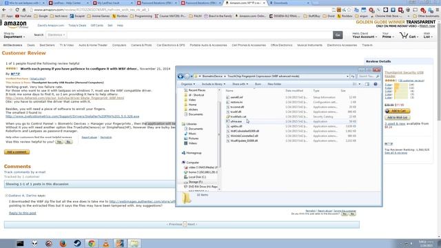Select Pictures library in navigation pane

[x=192, y=138]
